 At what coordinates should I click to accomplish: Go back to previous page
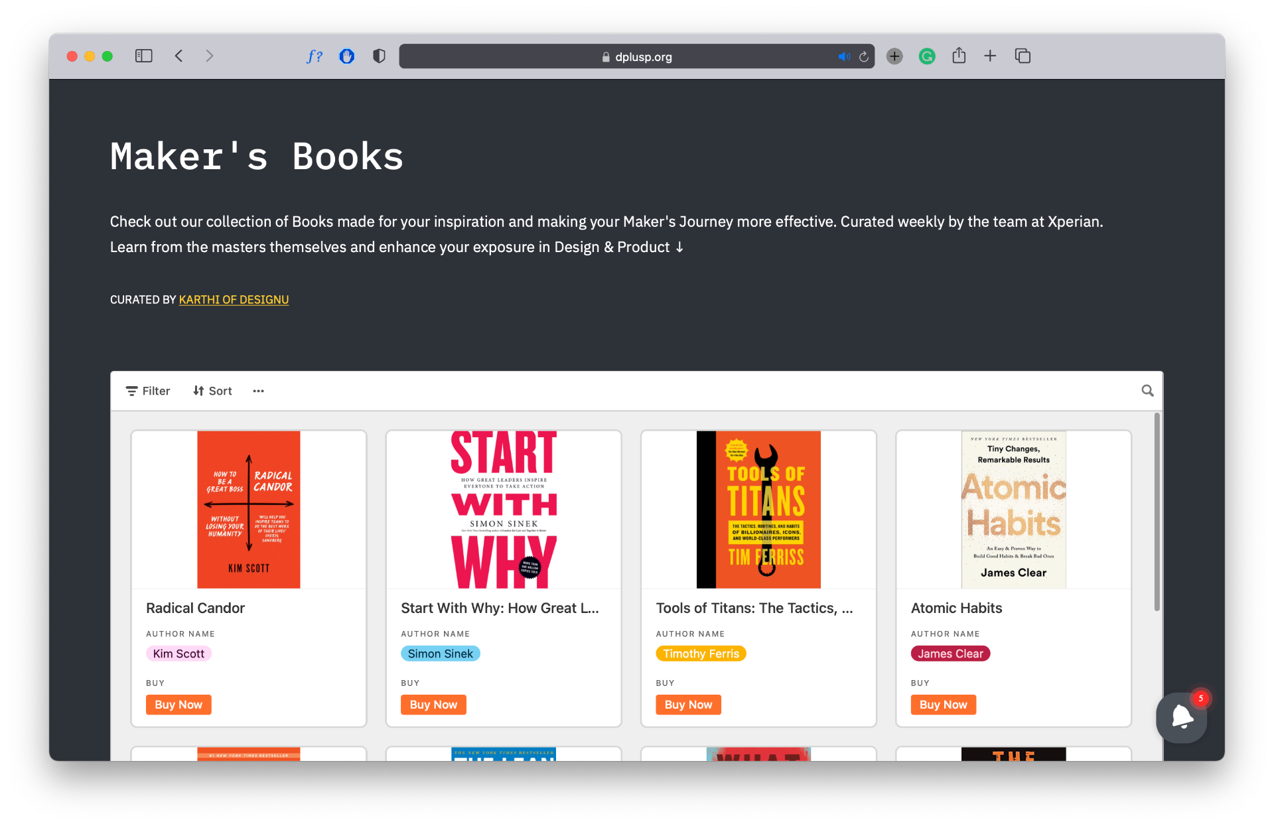(178, 56)
